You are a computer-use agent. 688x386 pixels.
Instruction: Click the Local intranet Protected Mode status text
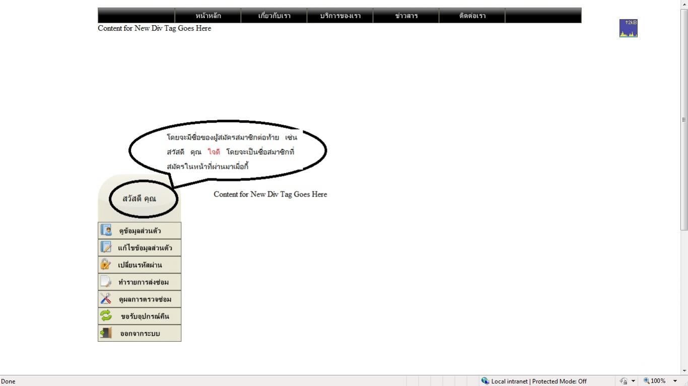539,381
